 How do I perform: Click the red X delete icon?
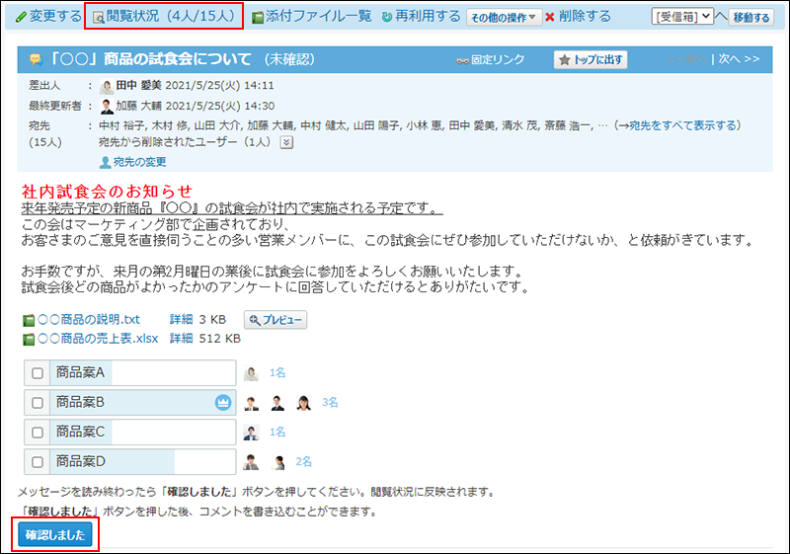[550, 17]
